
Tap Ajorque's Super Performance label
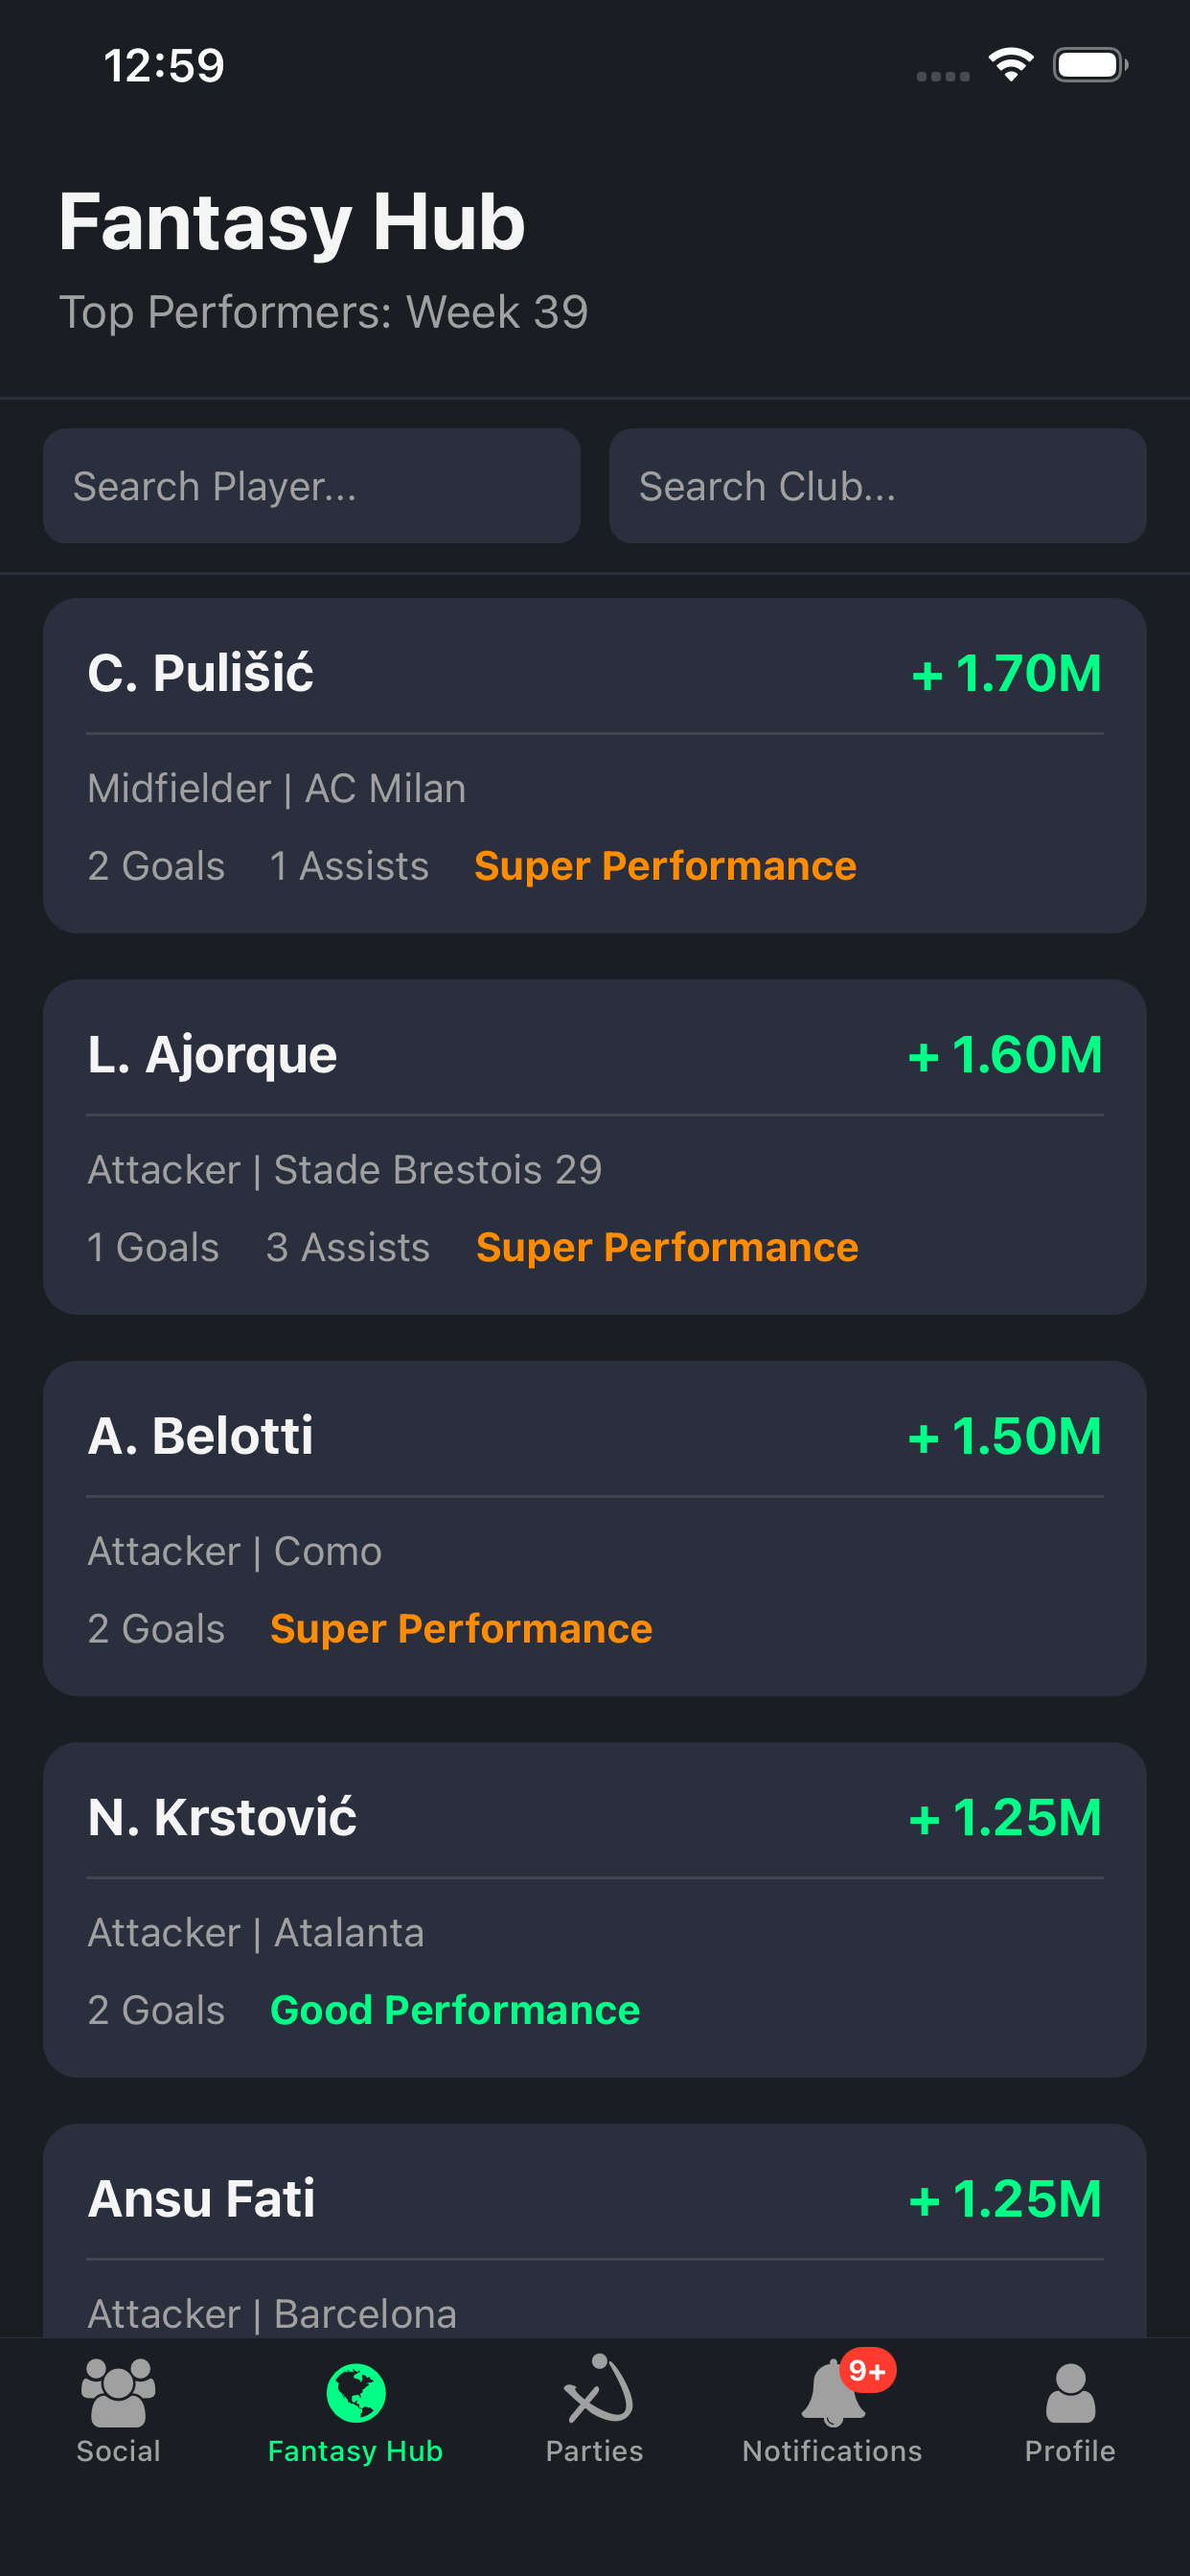tap(667, 1247)
